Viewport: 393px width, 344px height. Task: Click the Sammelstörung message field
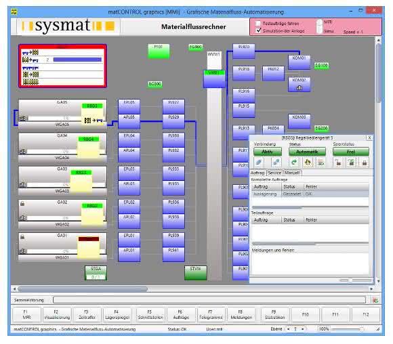click(x=209, y=300)
